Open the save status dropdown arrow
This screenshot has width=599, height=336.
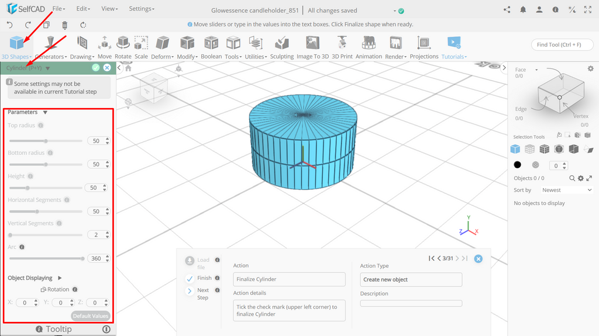(x=395, y=11)
